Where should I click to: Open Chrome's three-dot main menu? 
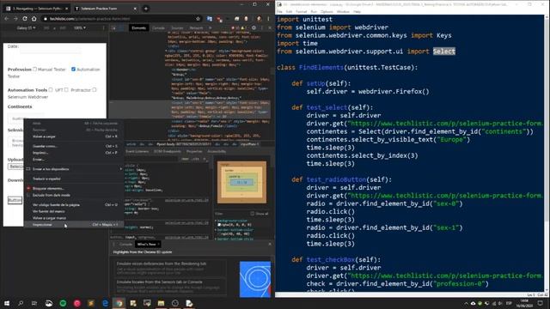pos(268,19)
